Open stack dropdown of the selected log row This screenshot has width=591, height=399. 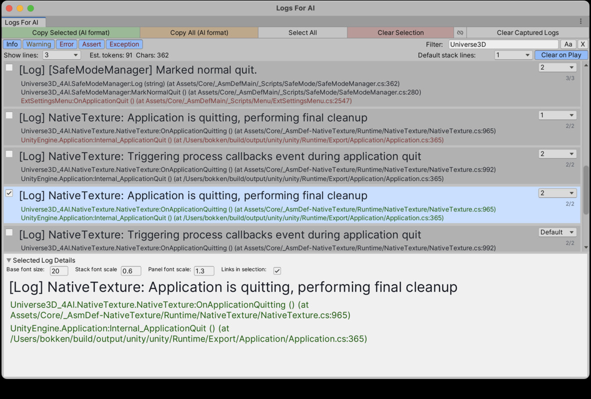coord(557,193)
